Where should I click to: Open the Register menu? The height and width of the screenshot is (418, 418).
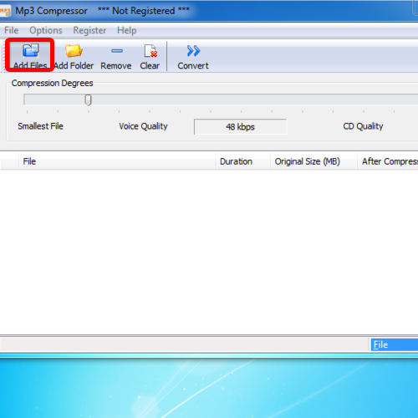click(89, 30)
